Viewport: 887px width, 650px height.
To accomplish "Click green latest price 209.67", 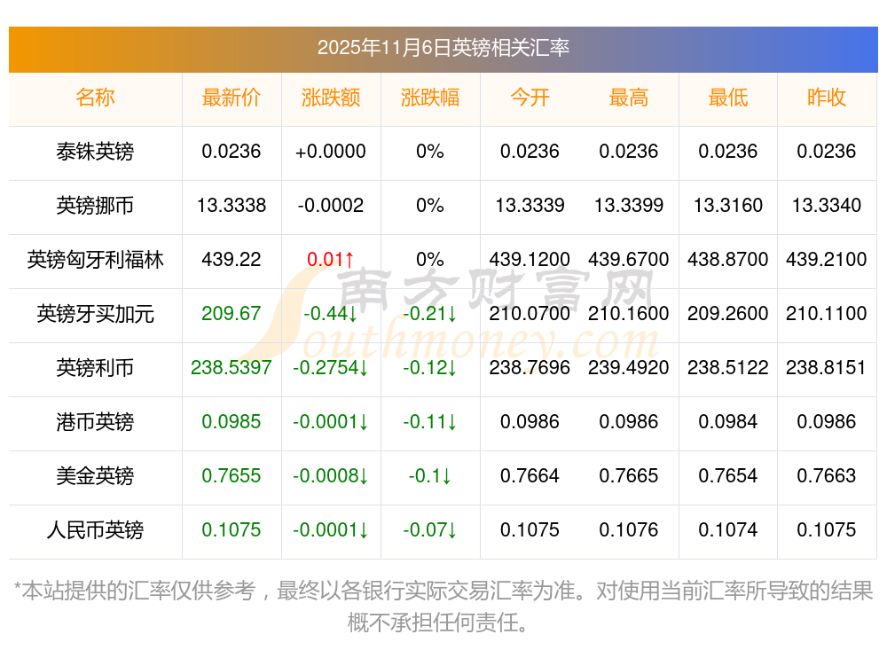I will [232, 313].
